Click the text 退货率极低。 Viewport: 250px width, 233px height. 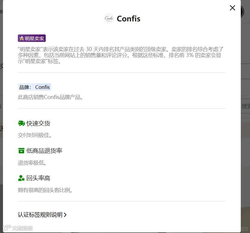[x=32, y=163]
